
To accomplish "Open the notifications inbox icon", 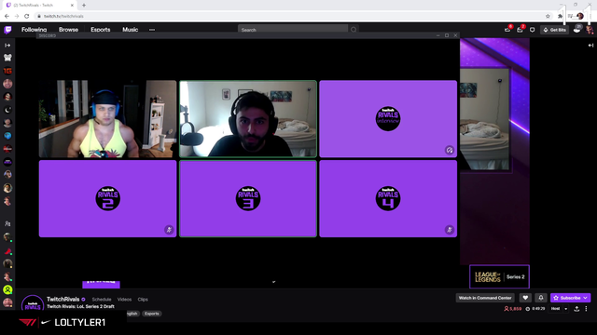I will pyautogui.click(x=520, y=30).
